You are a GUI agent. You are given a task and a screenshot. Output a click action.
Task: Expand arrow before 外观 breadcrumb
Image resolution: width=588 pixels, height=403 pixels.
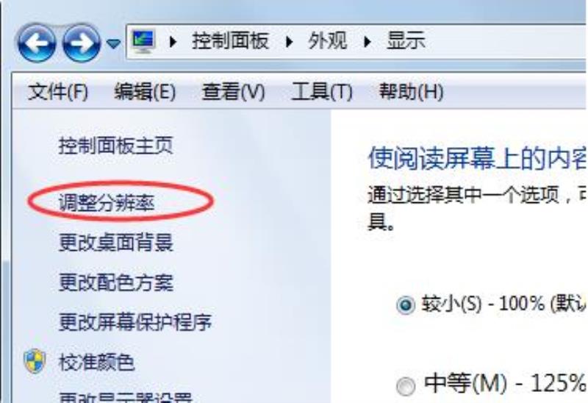[x=289, y=41]
